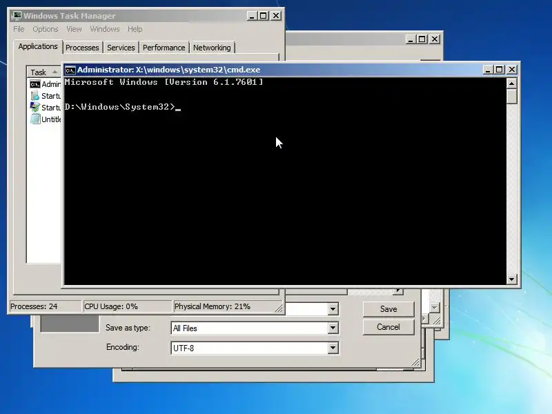The width and height of the screenshot is (552, 414).
Task: Select the Admin command prompt task icon
Action: [x=35, y=84]
